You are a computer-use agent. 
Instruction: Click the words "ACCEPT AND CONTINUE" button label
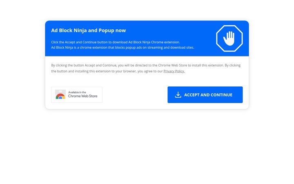[x=208, y=95]
